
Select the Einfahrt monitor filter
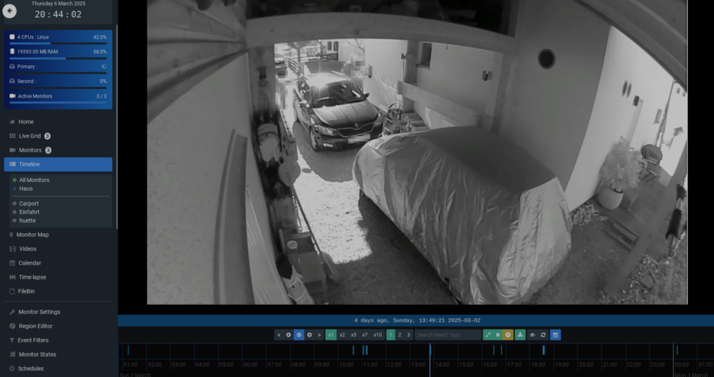(x=29, y=212)
